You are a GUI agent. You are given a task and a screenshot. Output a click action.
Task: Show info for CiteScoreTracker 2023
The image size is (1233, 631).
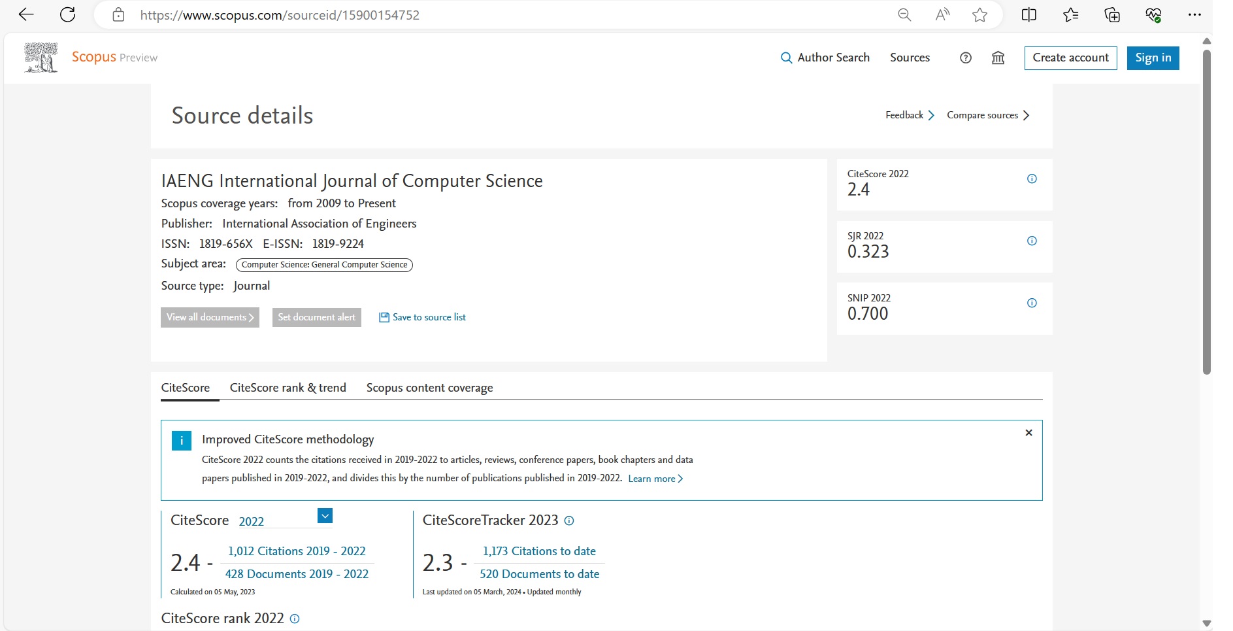click(x=569, y=520)
